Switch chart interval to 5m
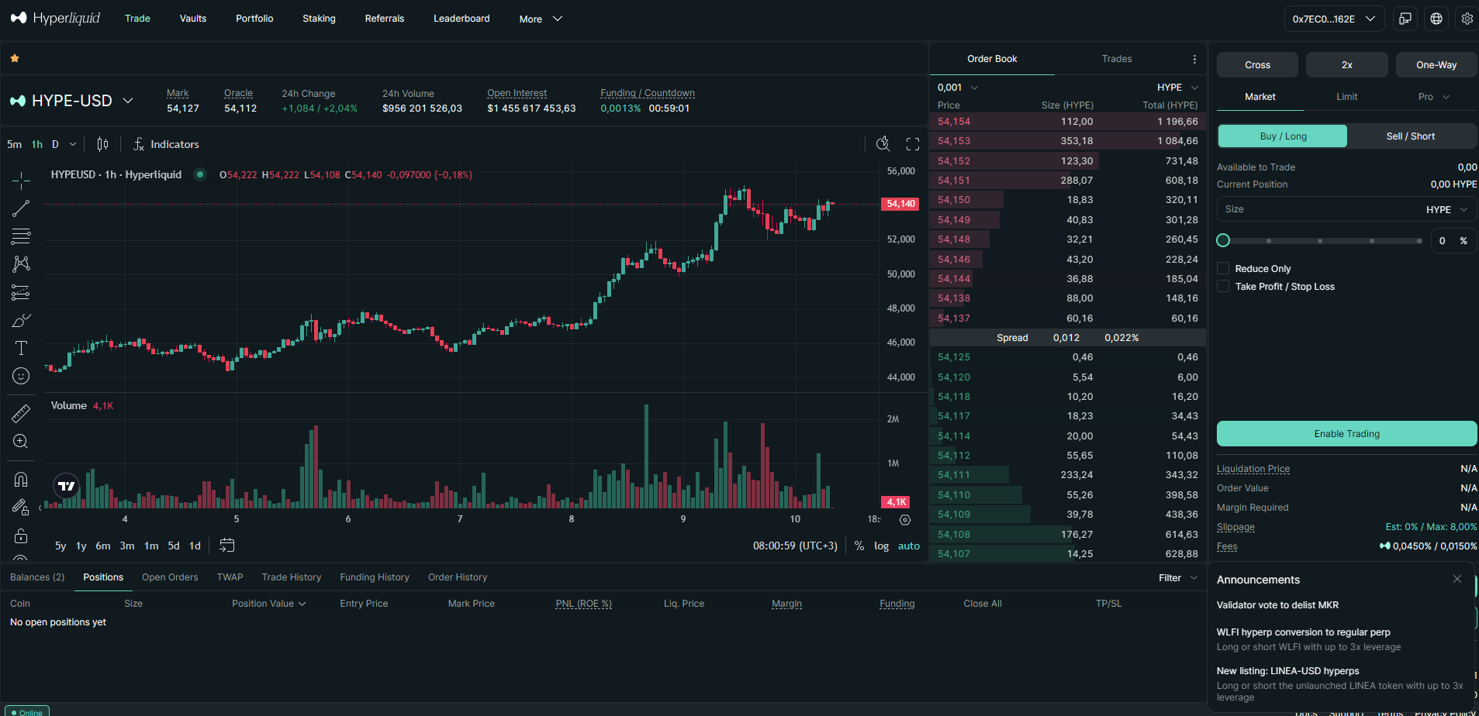Screen dimensions: 1479x716 point(14,144)
